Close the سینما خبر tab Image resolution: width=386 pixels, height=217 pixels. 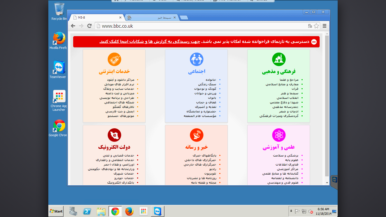[174, 18]
